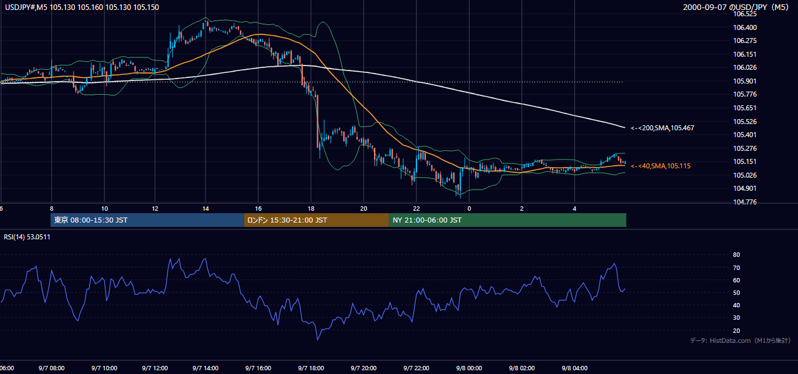Select the 106.151 price axis label
Viewport: 798px width, 374px height.
click(x=745, y=54)
